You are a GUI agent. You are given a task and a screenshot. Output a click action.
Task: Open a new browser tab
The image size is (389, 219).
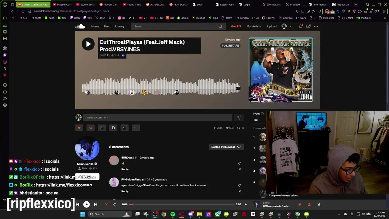click(356, 5)
